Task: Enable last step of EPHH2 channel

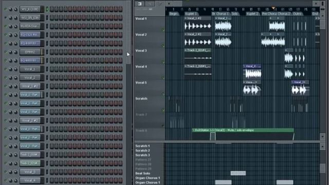Action: click(x=120, y=52)
